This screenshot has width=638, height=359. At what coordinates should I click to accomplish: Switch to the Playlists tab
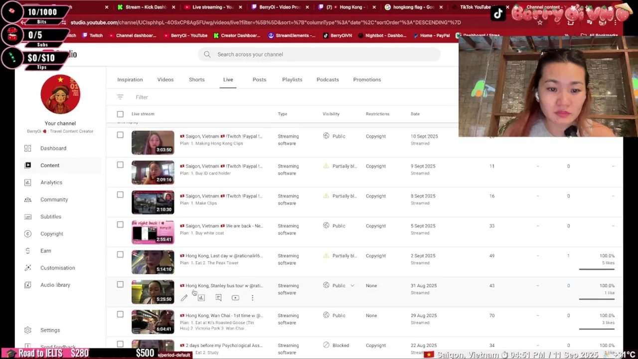[x=292, y=80]
